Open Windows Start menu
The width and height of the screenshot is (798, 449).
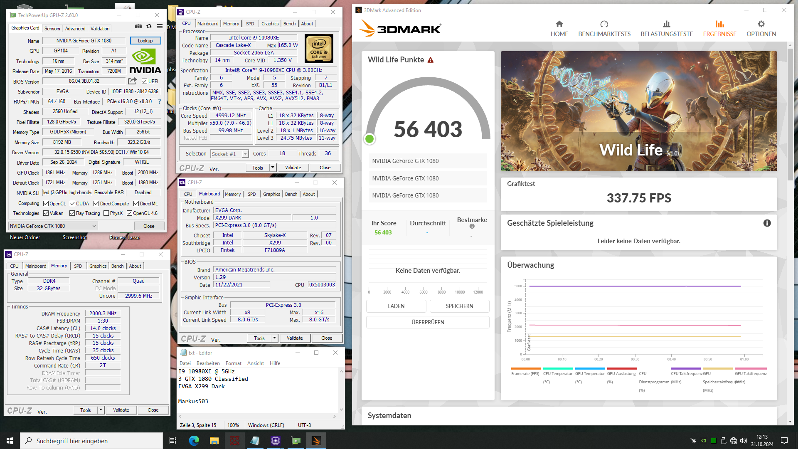click(10, 441)
